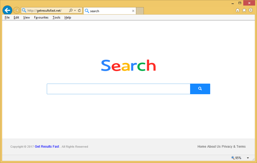Open the File menu
The width and height of the screenshot is (257, 163).
coord(7,17)
